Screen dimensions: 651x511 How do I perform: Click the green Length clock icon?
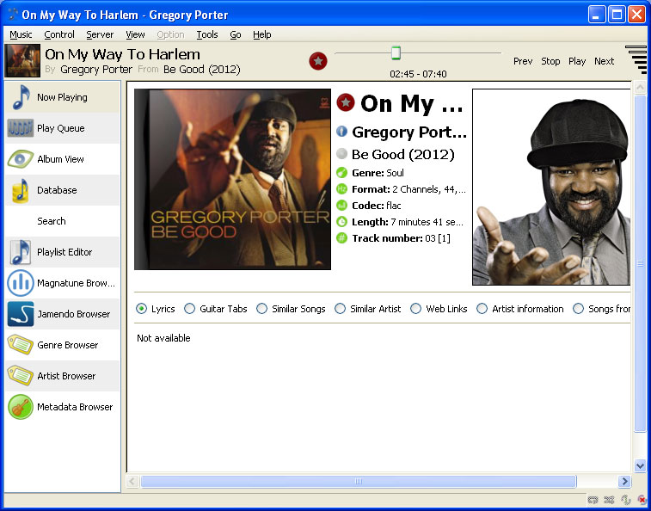coord(341,221)
